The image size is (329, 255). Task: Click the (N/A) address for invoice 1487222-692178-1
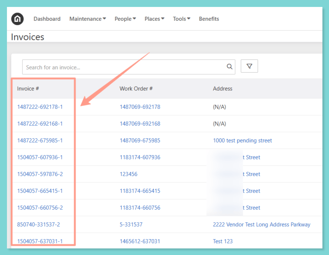219,107
